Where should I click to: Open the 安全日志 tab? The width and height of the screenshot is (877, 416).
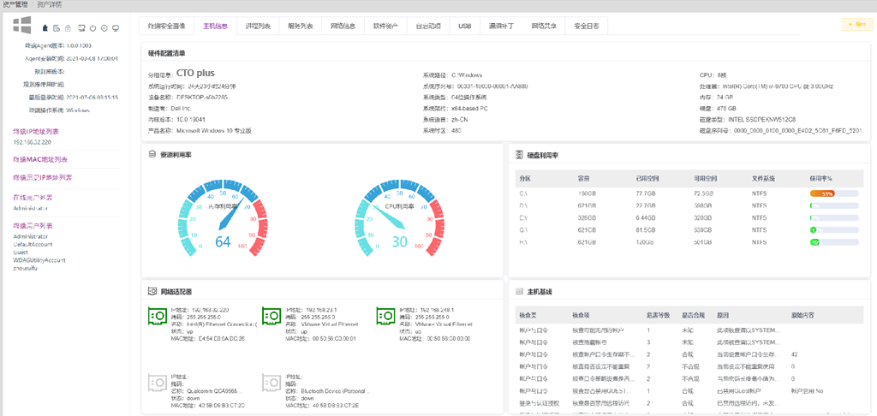tap(587, 27)
